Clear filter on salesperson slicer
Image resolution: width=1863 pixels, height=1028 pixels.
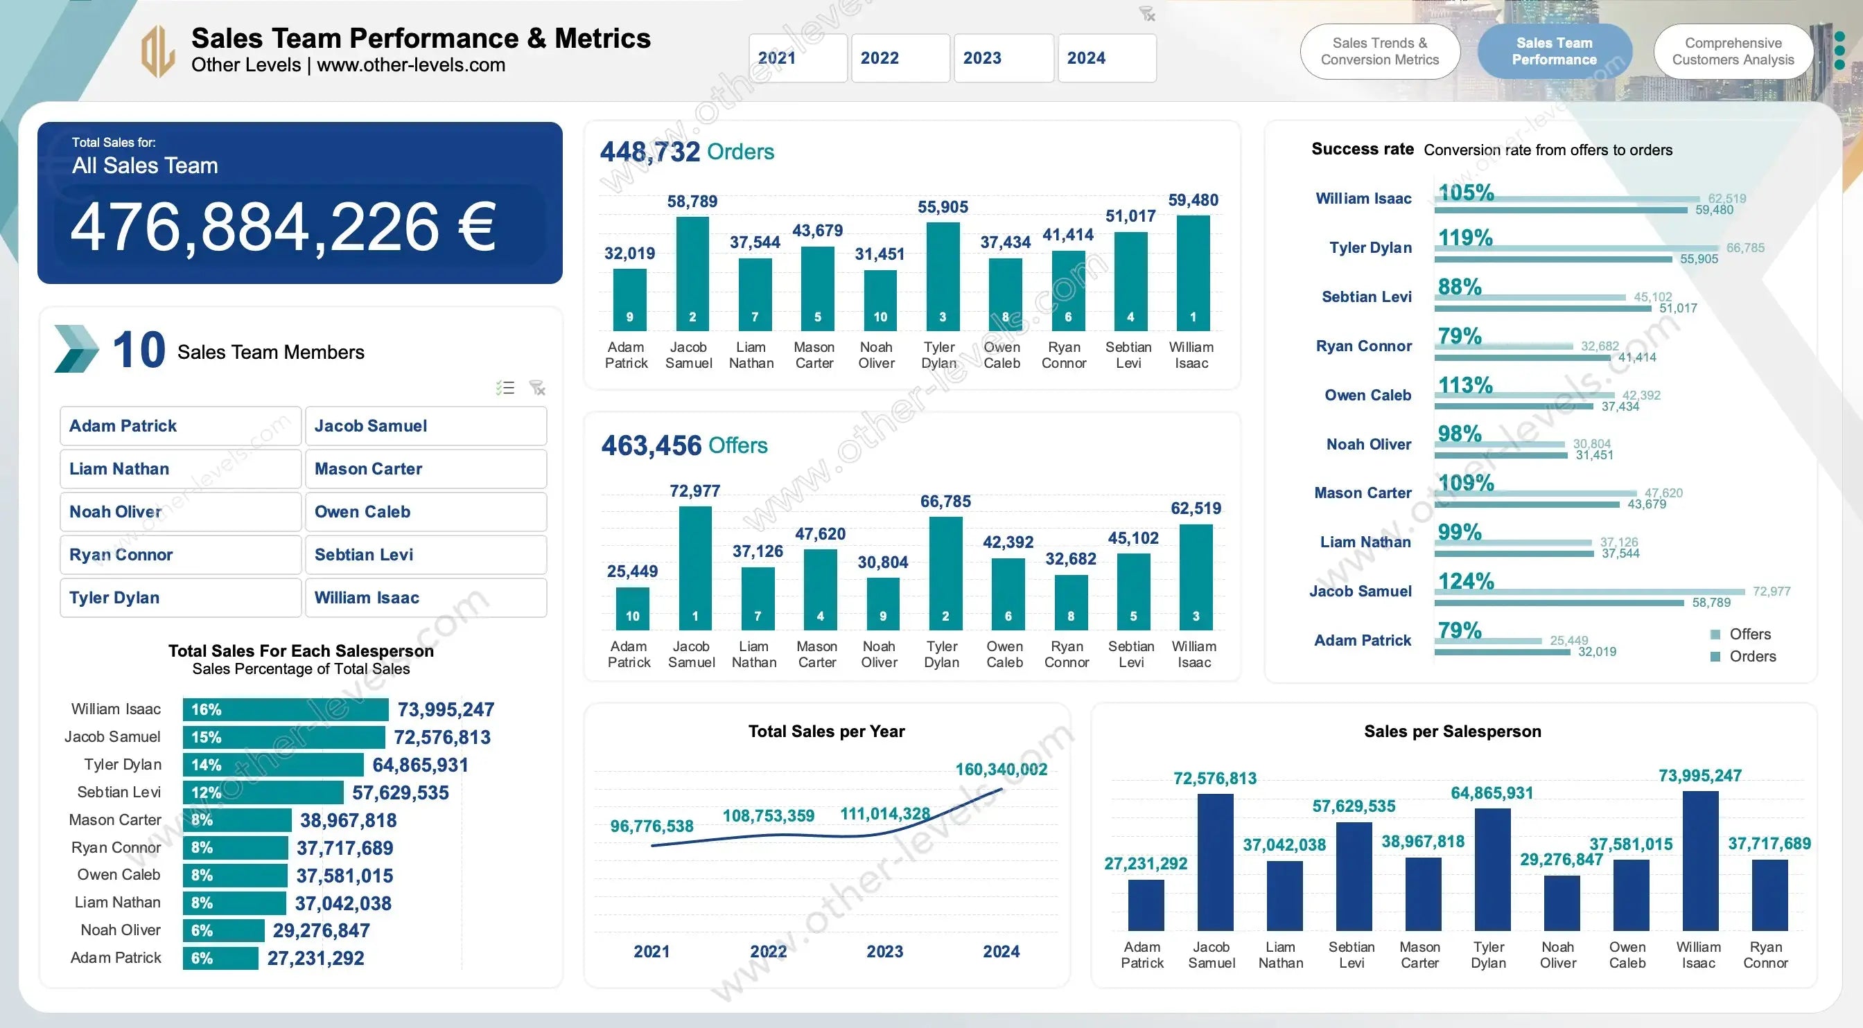tap(537, 388)
